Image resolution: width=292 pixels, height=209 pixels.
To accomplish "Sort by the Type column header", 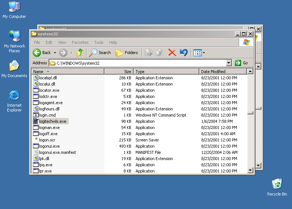I will point(166,71).
